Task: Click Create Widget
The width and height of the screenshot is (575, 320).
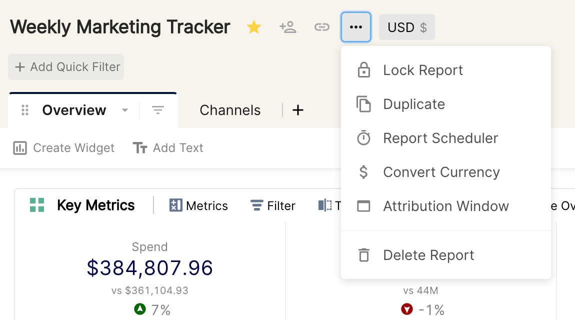Action: coord(64,148)
